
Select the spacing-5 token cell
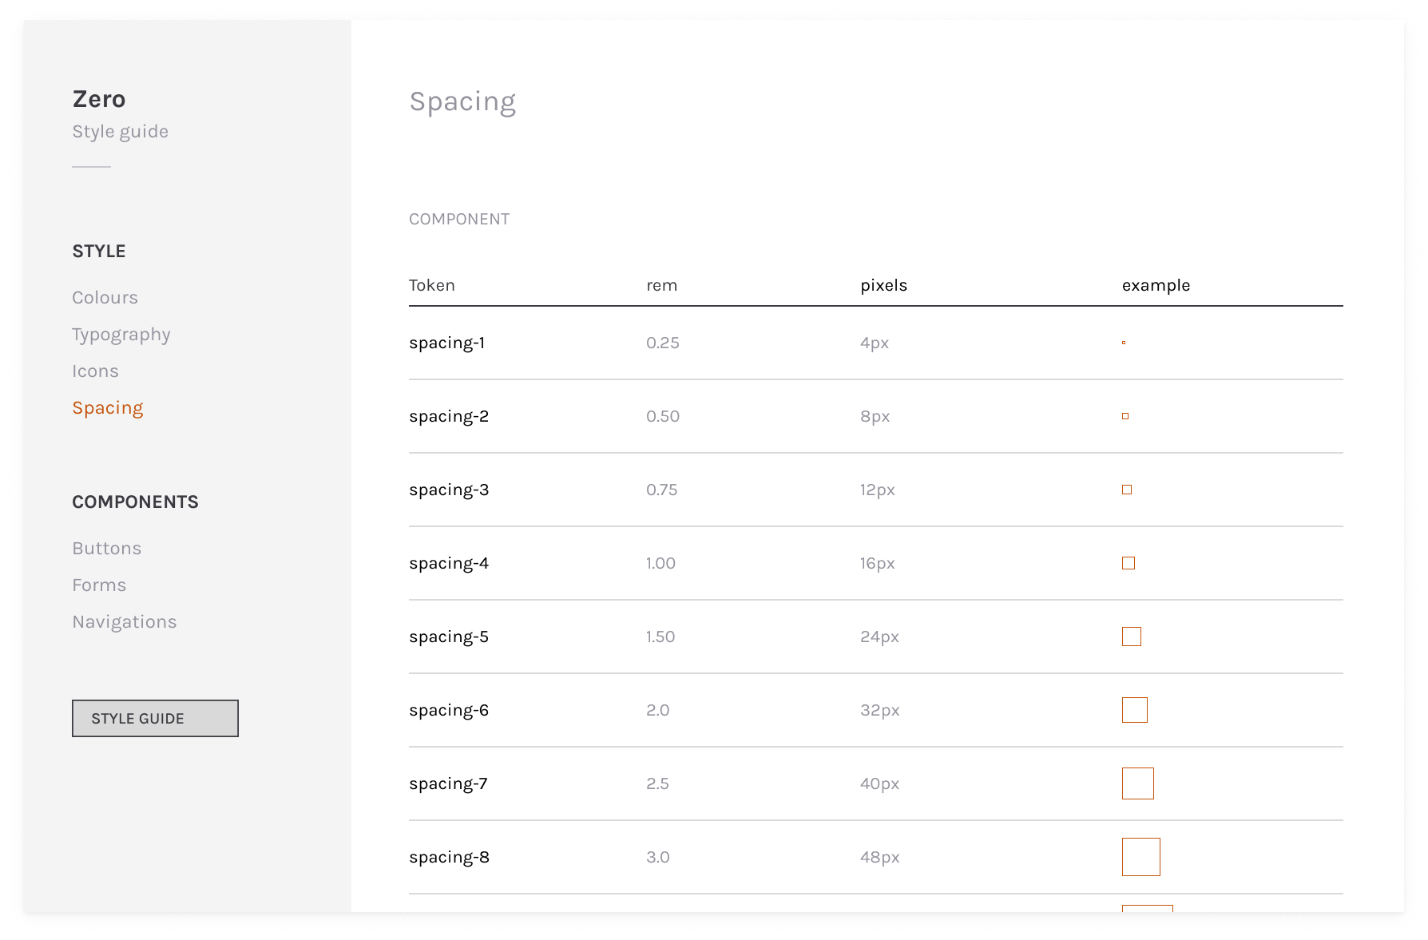pyautogui.click(x=449, y=637)
